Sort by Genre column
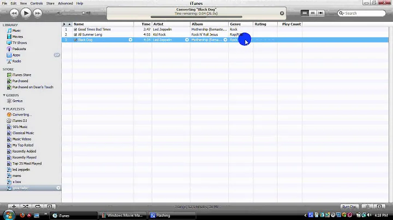 [x=241, y=25]
